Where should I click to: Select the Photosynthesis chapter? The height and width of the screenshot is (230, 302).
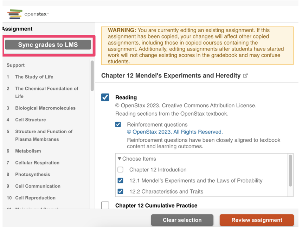[x=33, y=174]
